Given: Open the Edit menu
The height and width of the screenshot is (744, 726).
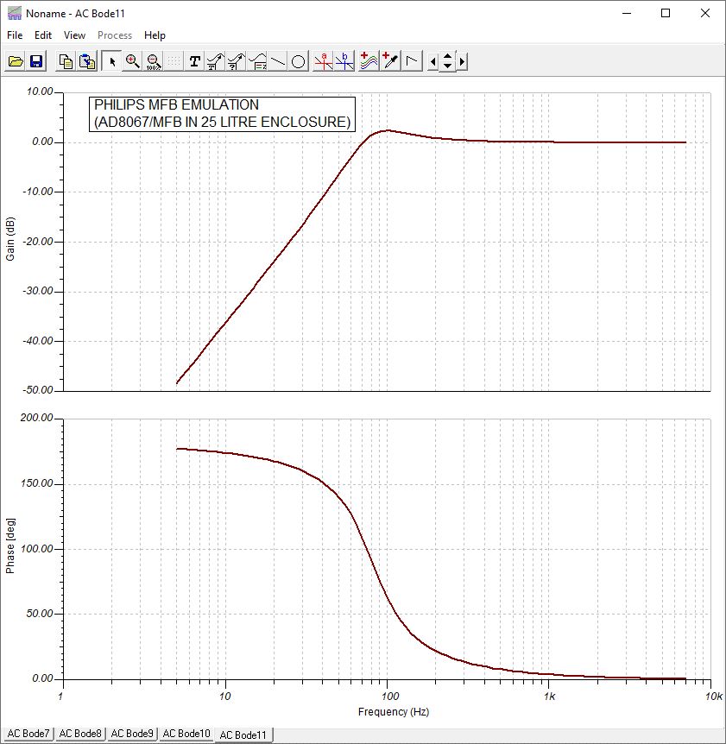Looking at the screenshot, I should (x=42, y=35).
